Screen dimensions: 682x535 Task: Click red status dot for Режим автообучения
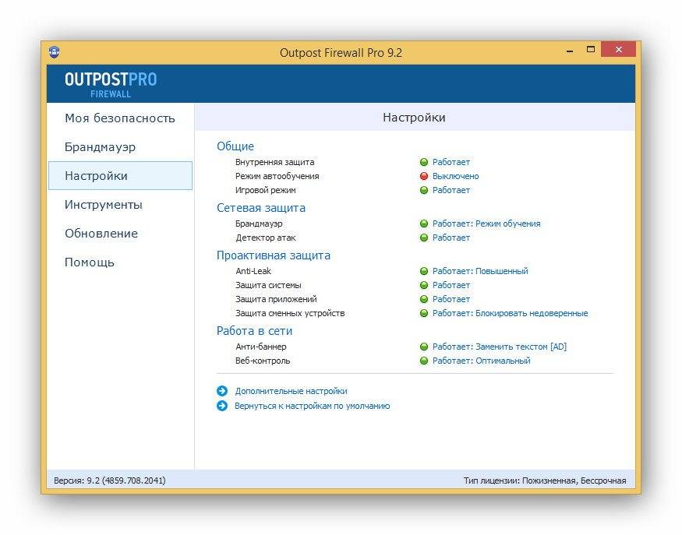point(424,176)
